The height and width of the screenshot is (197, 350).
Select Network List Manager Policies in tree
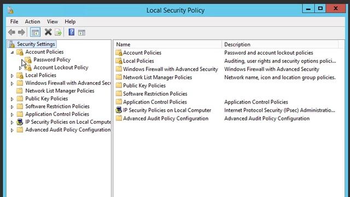[x=60, y=91]
